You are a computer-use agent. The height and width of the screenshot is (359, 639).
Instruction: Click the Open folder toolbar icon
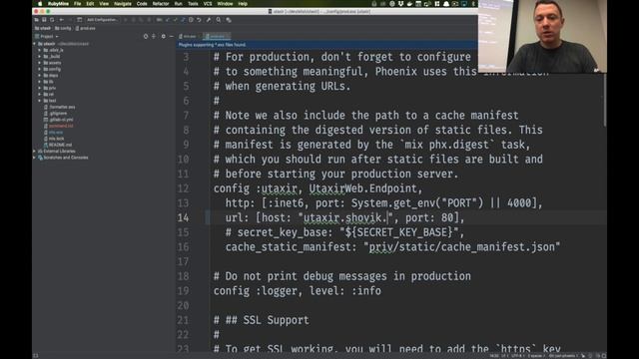(36, 20)
